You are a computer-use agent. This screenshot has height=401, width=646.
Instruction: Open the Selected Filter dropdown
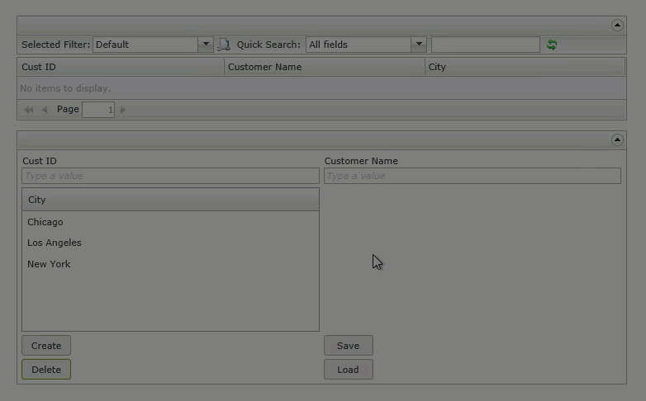(x=206, y=45)
